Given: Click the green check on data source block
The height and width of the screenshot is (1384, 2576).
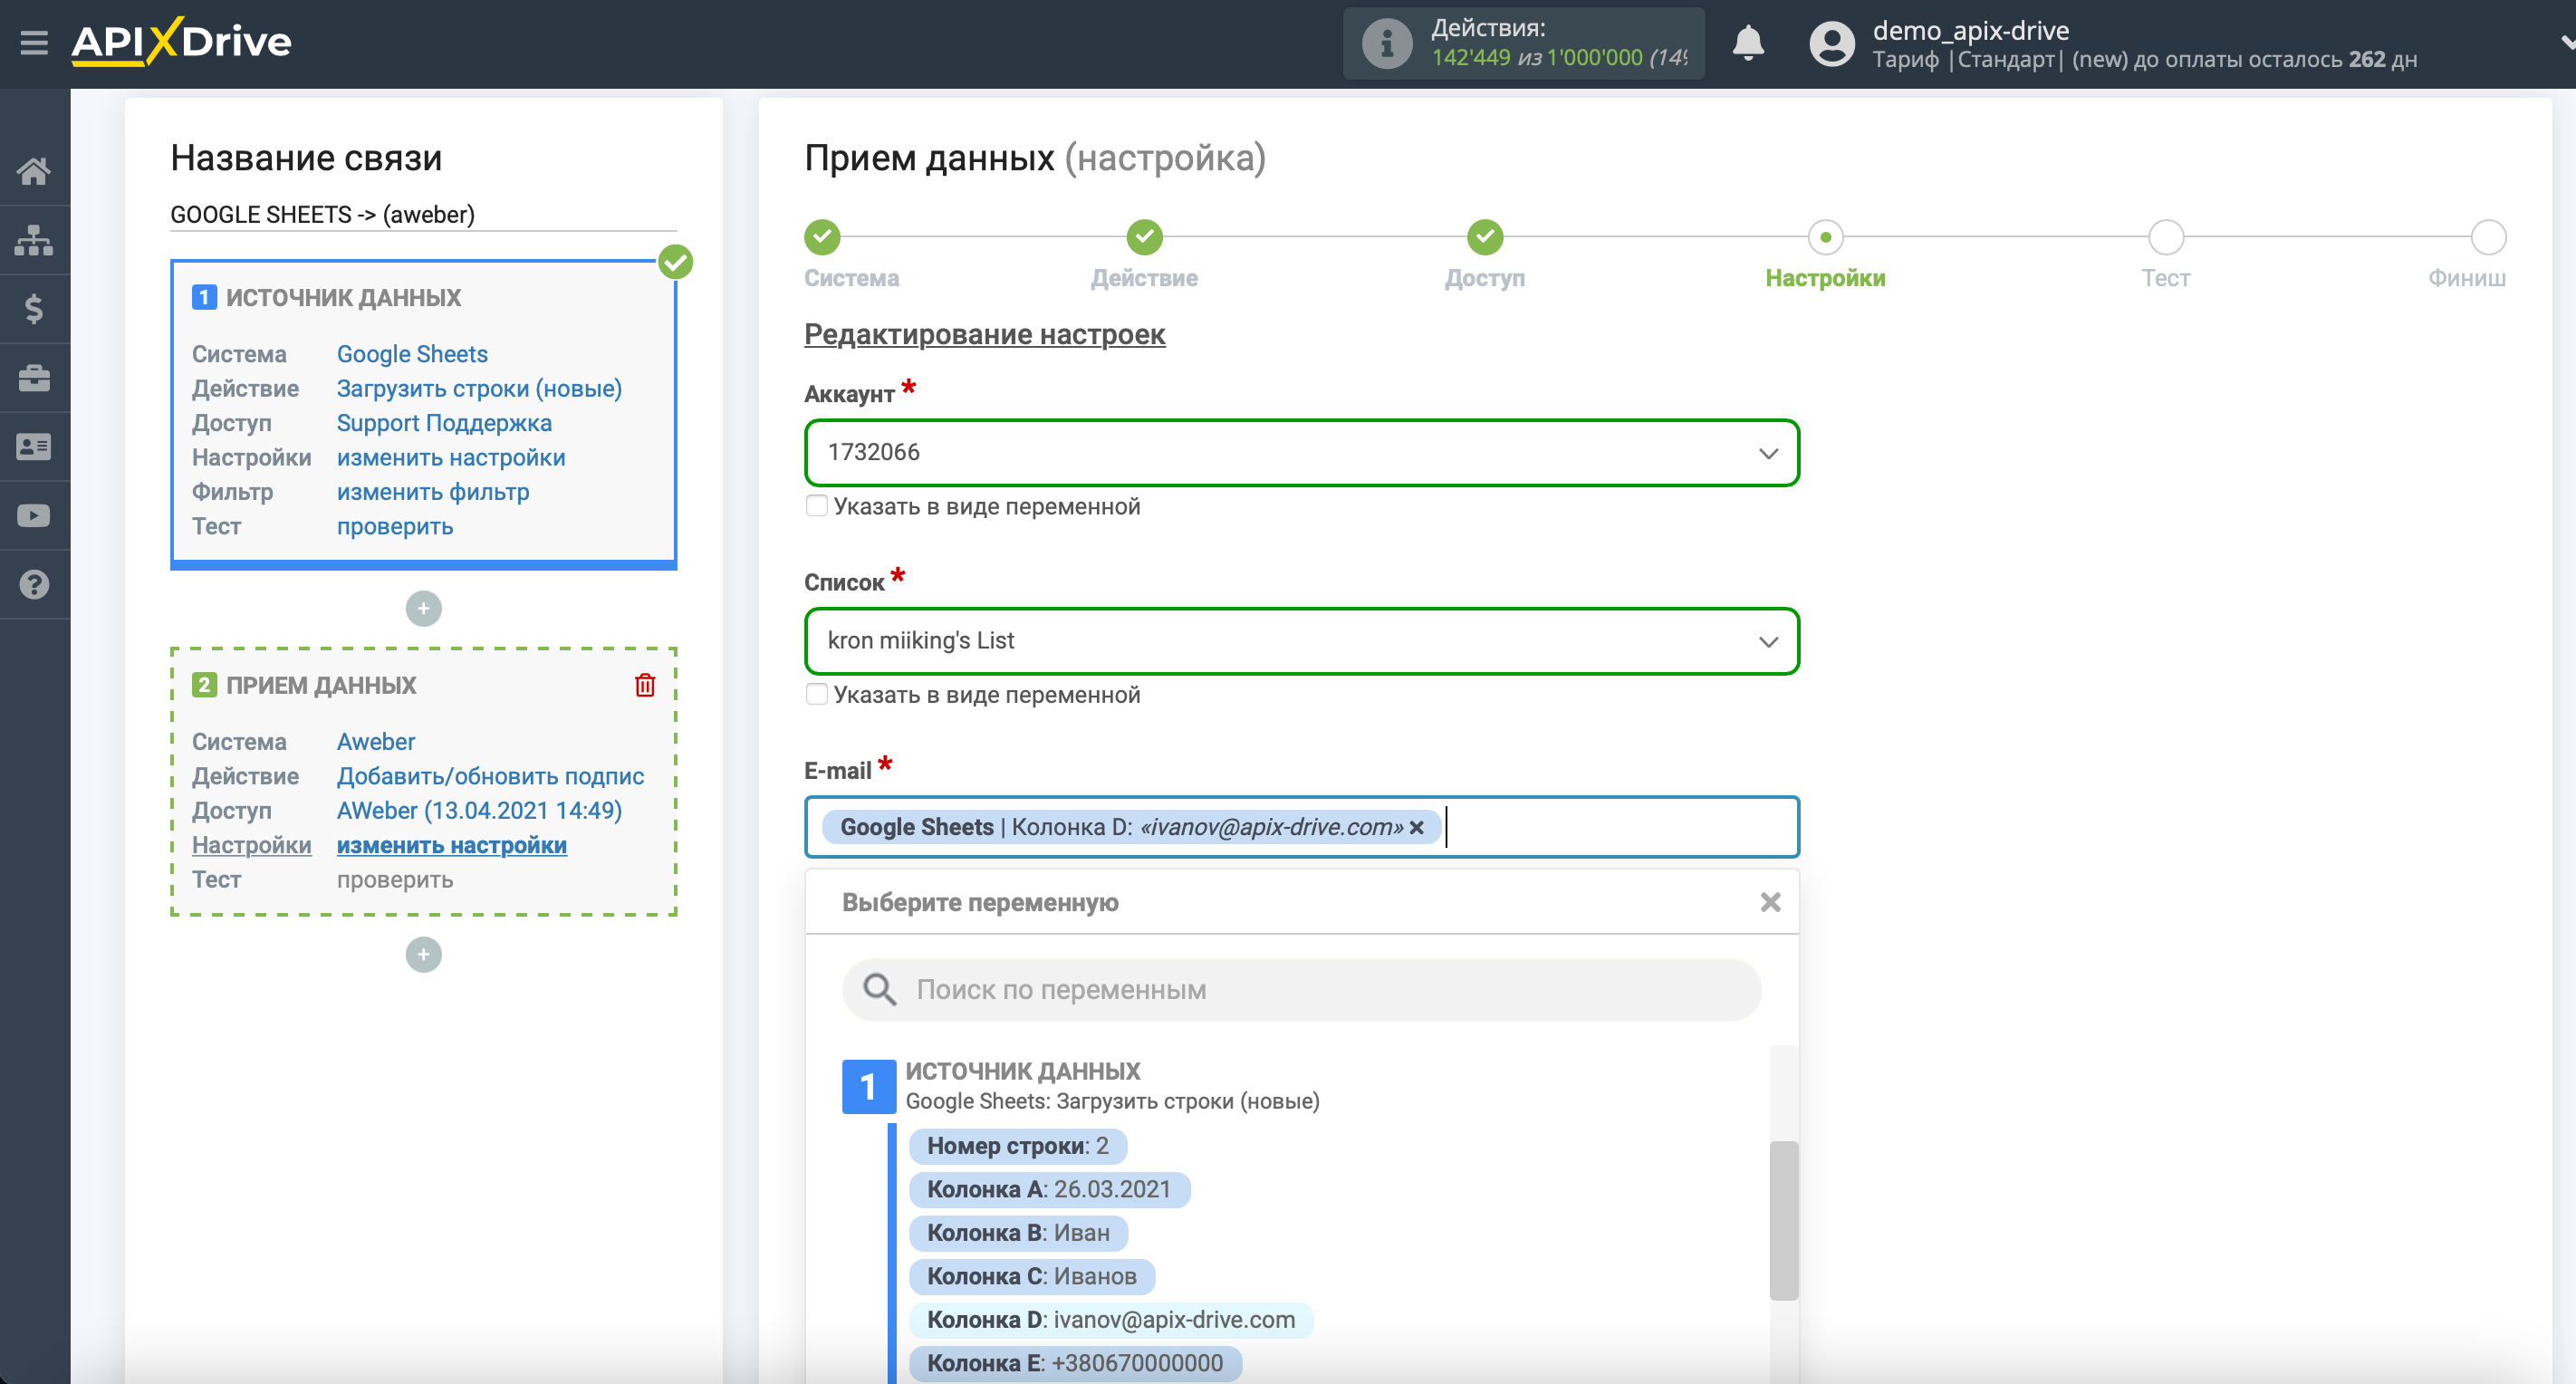Looking at the screenshot, I should point(676,262).
